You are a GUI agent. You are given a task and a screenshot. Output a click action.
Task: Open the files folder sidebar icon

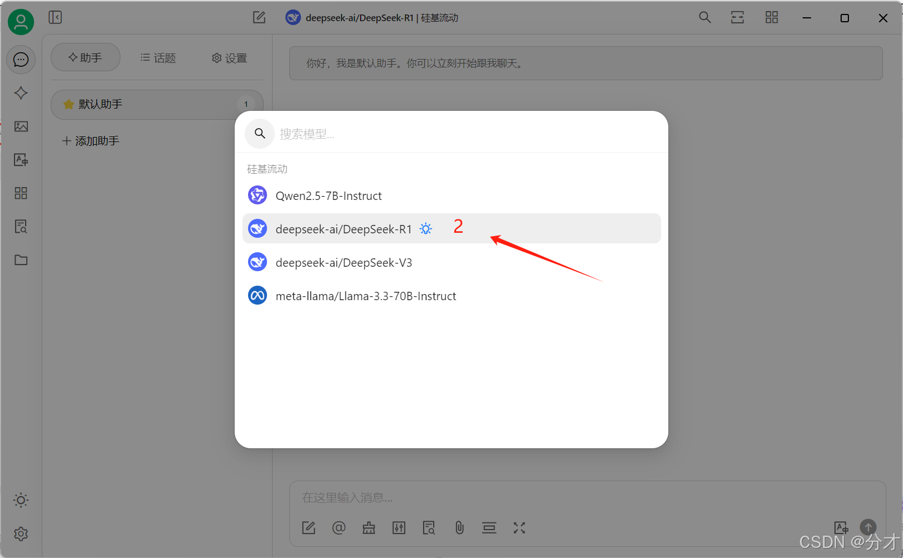21,260
